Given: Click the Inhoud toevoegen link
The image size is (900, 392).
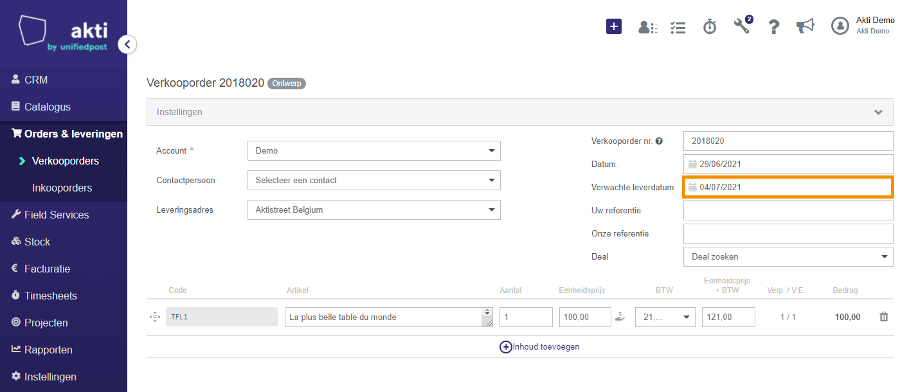Looking at the screenshot, I should [546, 347].
